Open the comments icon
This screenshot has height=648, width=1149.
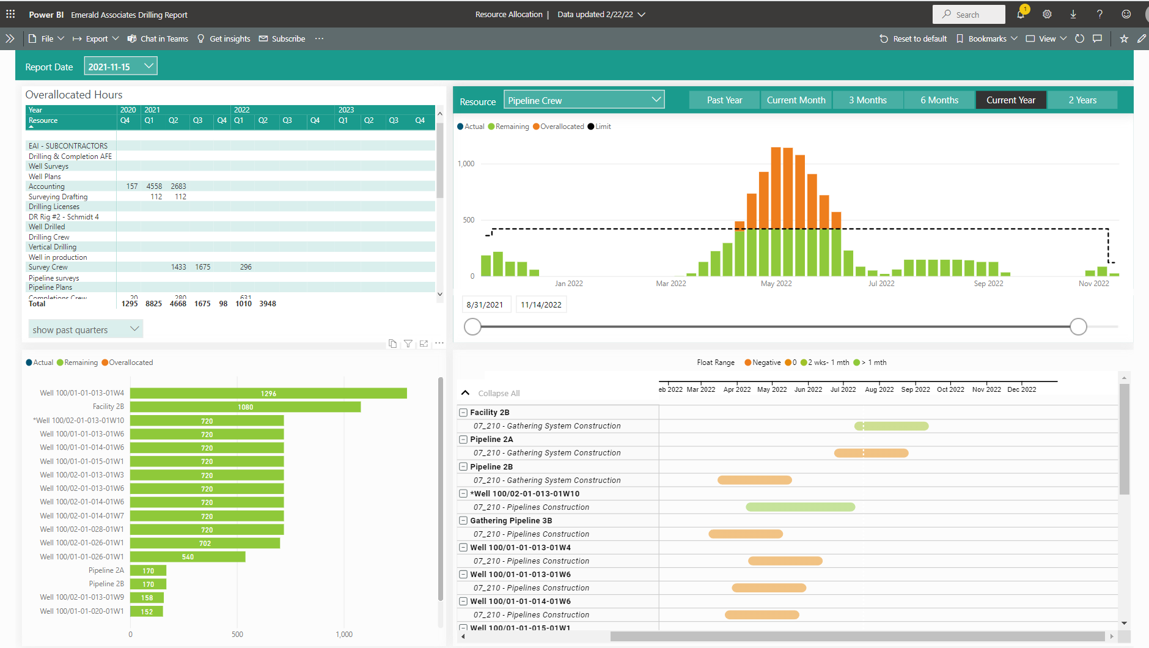1098,39
